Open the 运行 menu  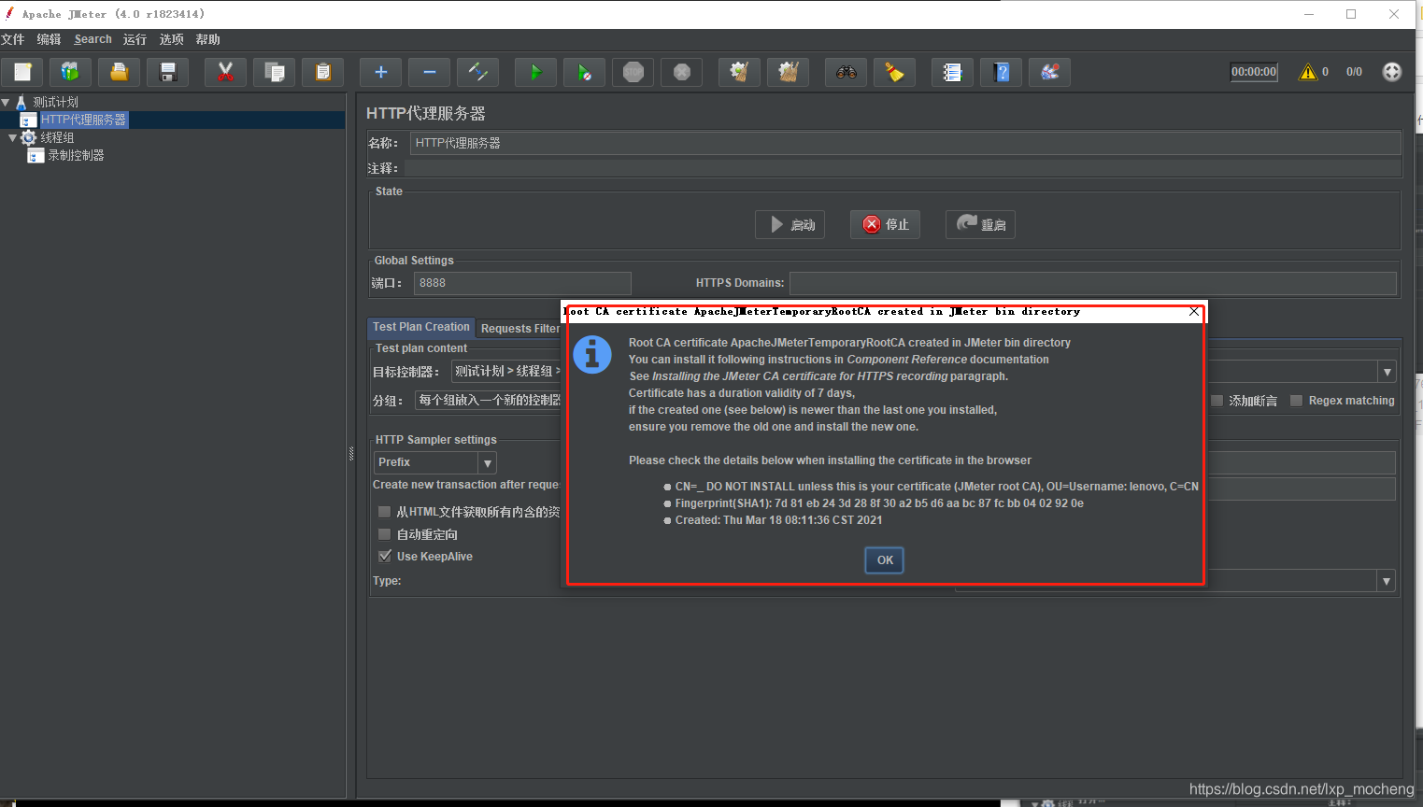point(135,39)
